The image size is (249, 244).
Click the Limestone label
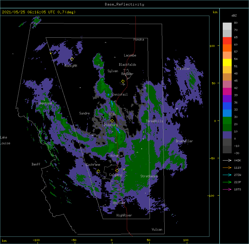click(x=44, y=103)
